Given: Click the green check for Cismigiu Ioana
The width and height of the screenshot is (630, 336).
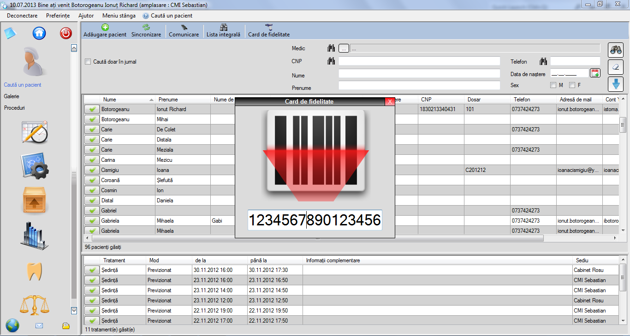Looking at the screenshot, I should point(92,170).
